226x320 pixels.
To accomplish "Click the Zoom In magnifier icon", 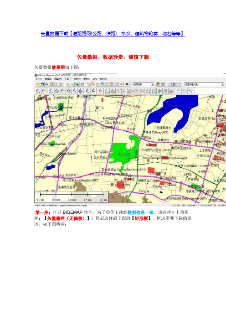I will point(68,84).
